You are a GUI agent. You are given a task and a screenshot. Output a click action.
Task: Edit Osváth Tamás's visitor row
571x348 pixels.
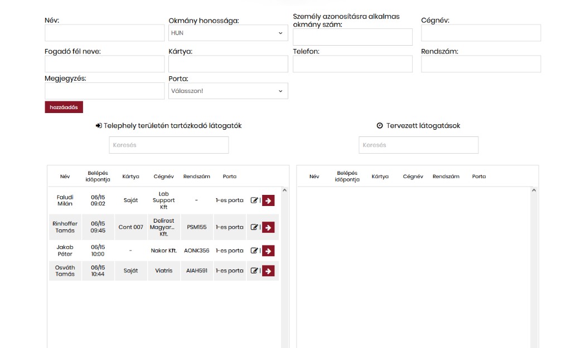[254, 271]
